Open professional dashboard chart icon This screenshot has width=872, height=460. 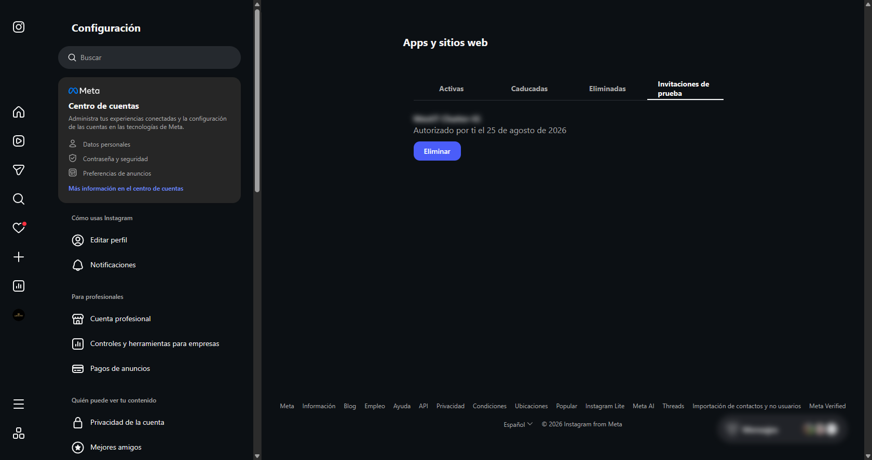click(x=19, y=286)
